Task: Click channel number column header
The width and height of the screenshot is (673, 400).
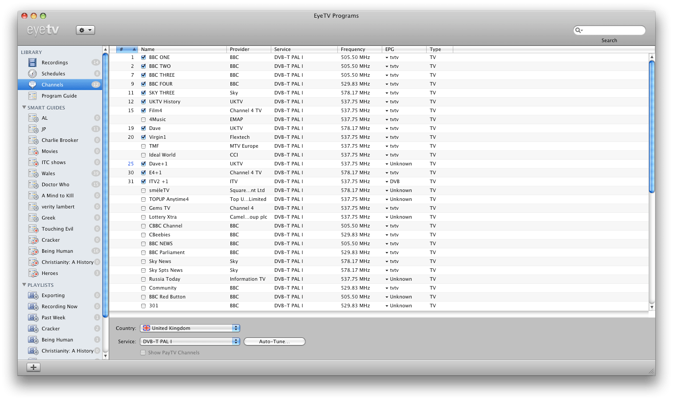Action: coord(127,49)
